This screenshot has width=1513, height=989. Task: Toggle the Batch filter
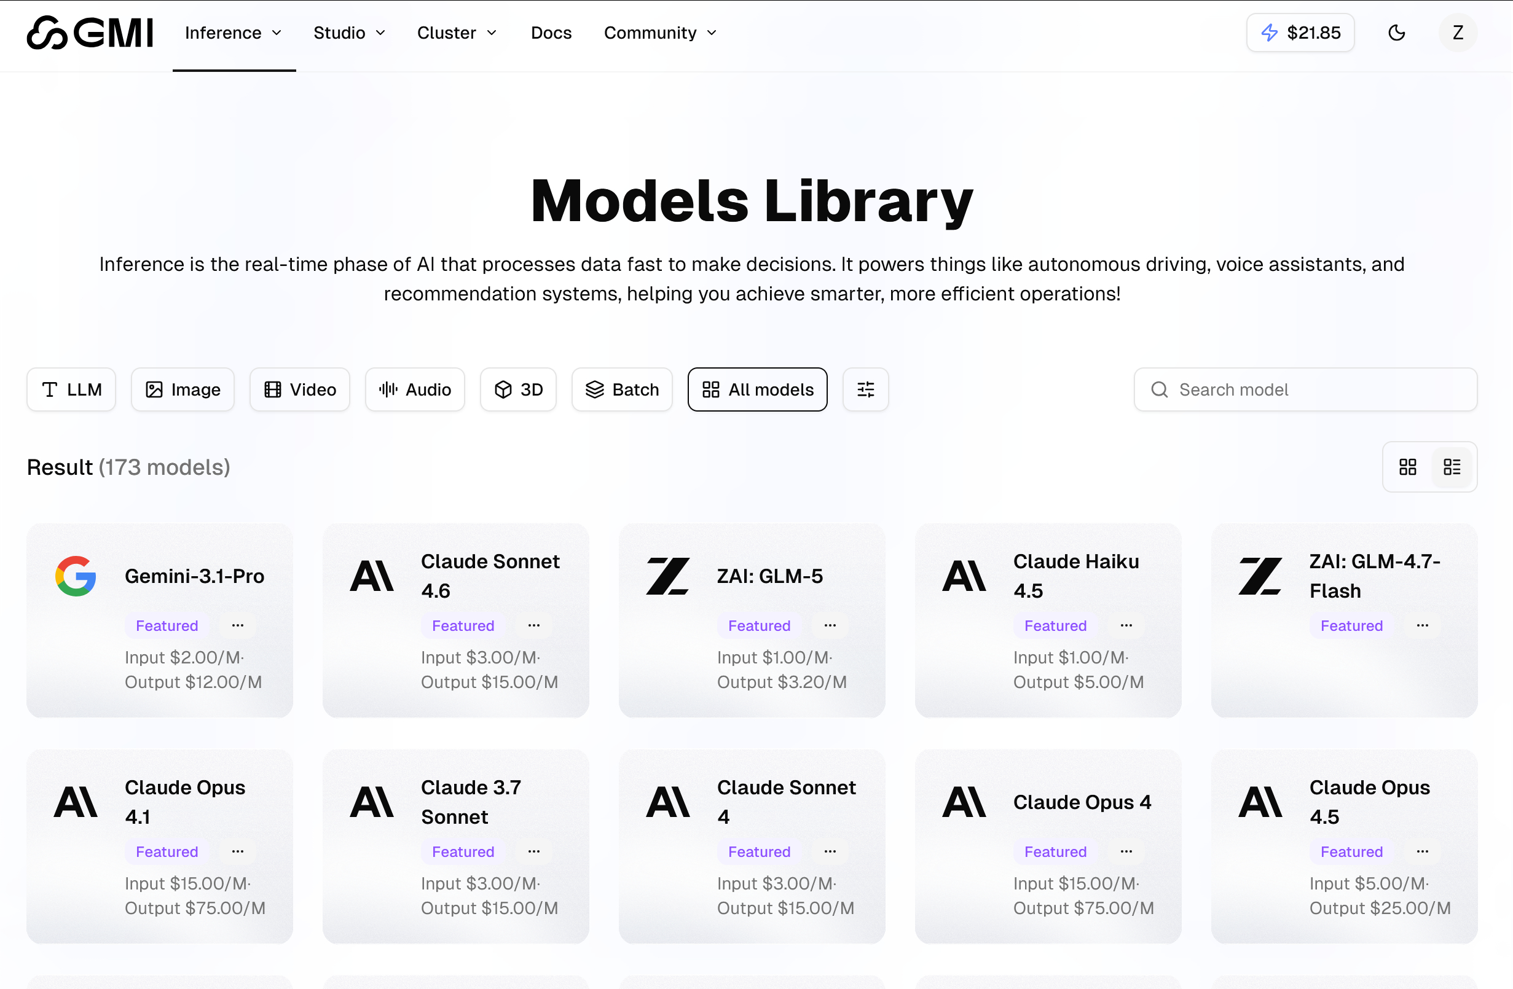(x=622, y=389)
